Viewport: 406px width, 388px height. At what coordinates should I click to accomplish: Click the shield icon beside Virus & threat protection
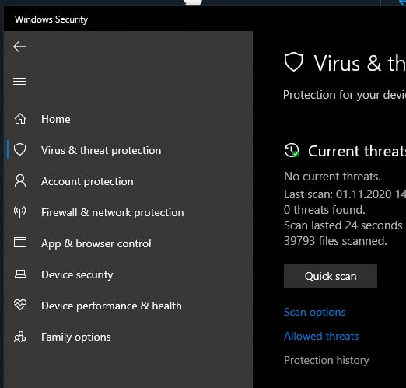pos(20,149)
